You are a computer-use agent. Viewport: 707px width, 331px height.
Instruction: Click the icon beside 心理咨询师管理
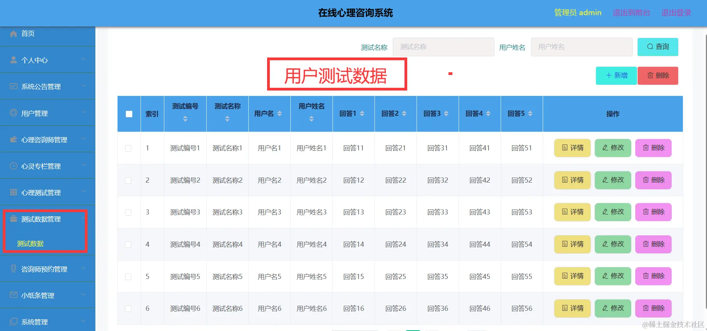13,139
